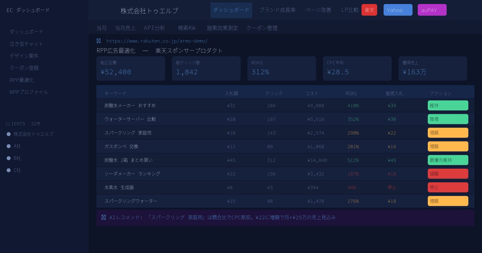Click the キーワード column header
The height and width of the screenshot is (253, 482).
(x=115, y=94)
